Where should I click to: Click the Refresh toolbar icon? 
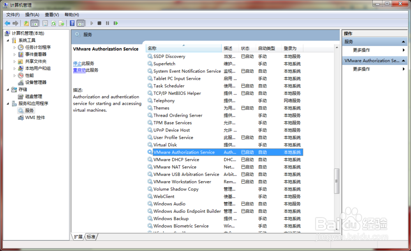pos(53,23)
